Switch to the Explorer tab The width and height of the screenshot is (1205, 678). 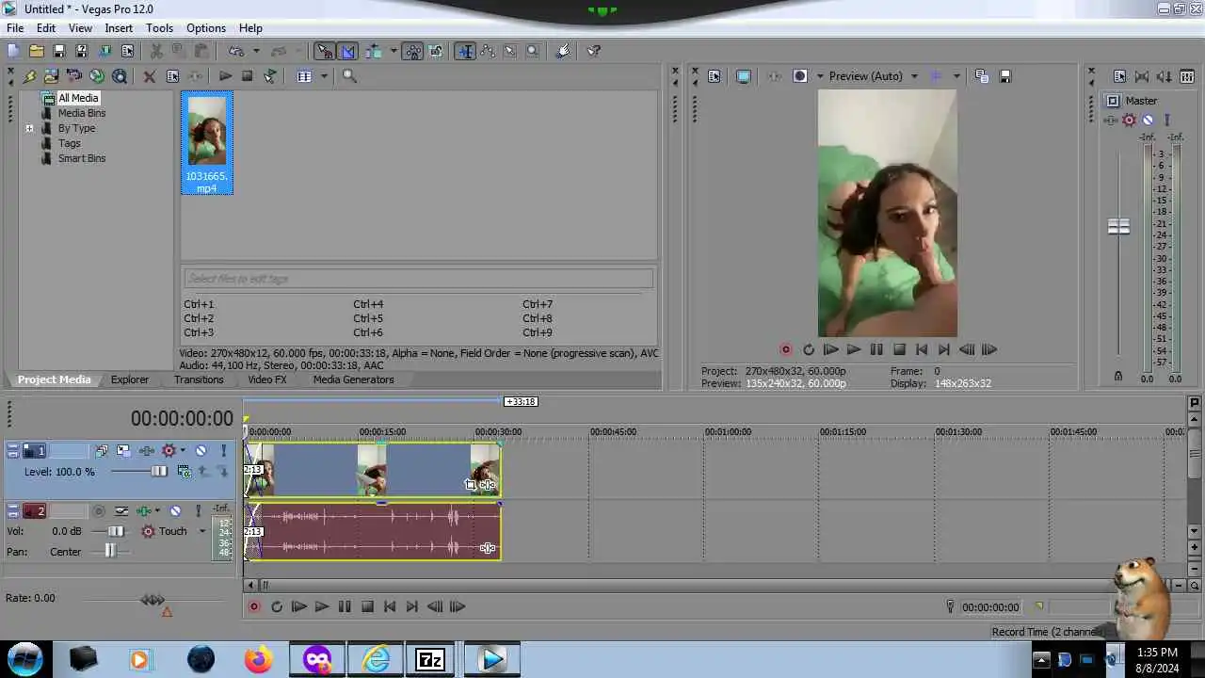[x=130, y=379]
